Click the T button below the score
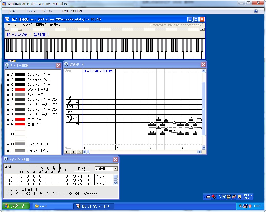Image resolution: width=266 pixels, height=212 pixels. (73, 152)
